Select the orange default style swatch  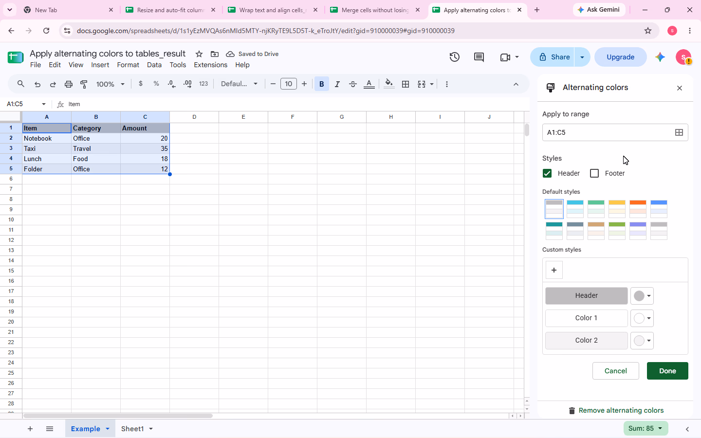point(638,209)
